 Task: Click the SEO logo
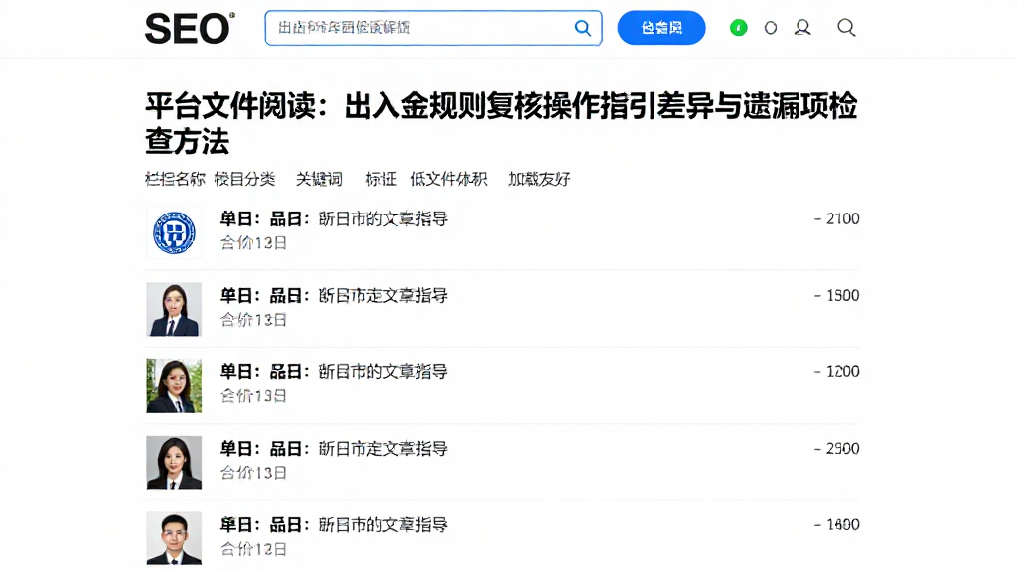[x=190, y=28]
